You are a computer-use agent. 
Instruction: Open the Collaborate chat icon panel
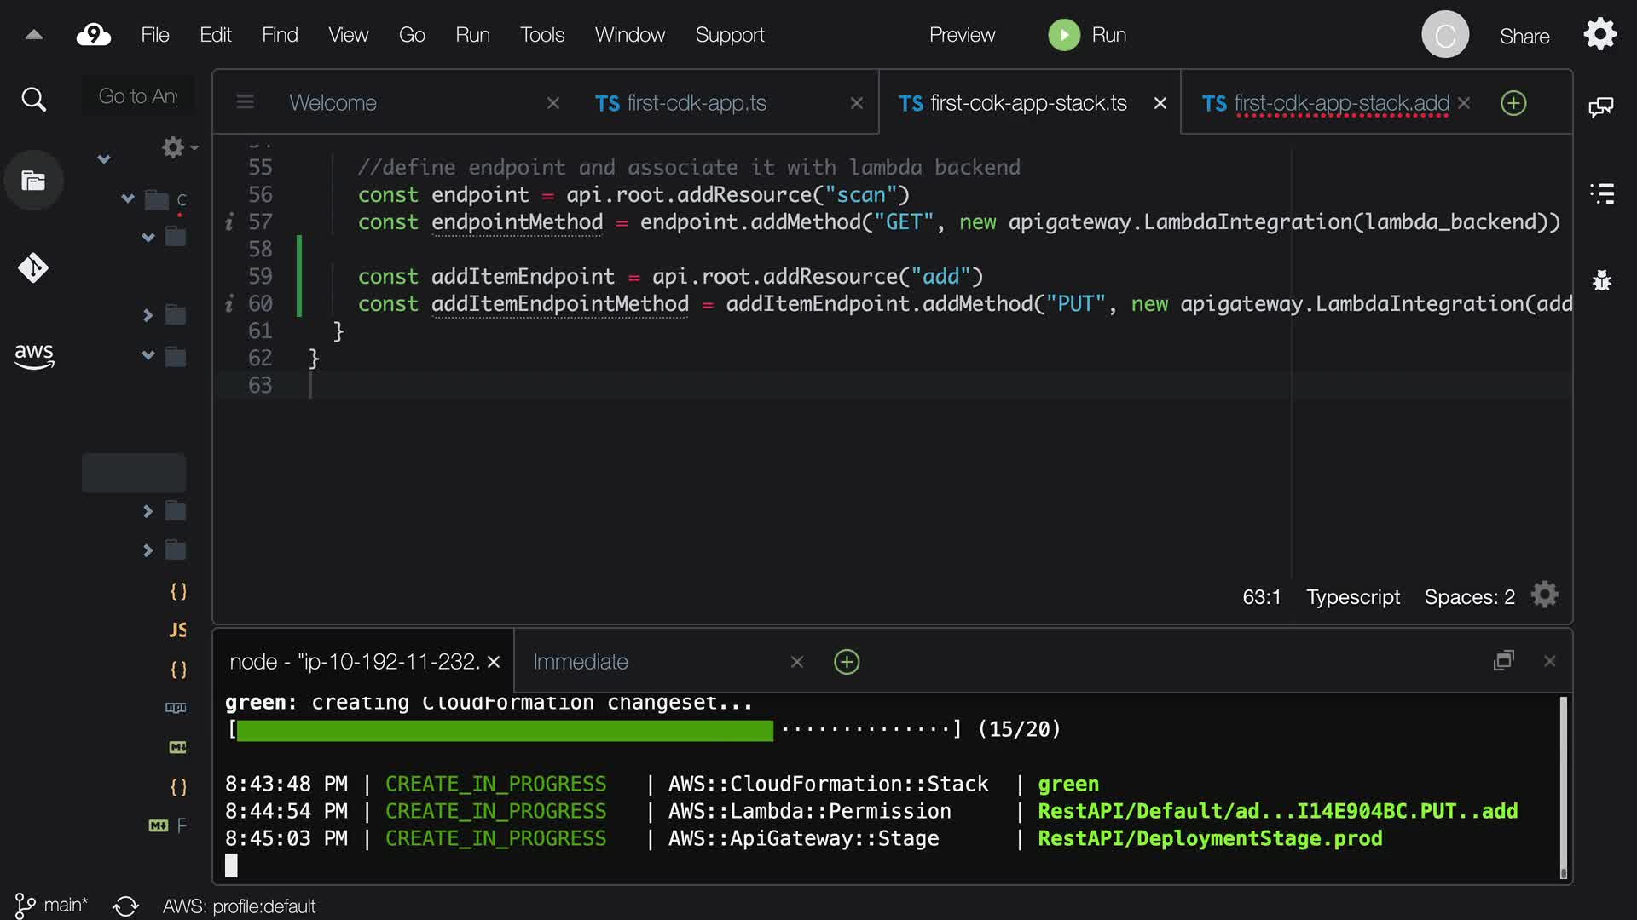1600,106
